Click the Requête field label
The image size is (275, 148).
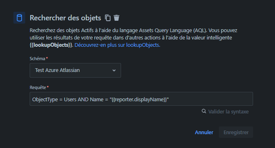pos(38,87)
